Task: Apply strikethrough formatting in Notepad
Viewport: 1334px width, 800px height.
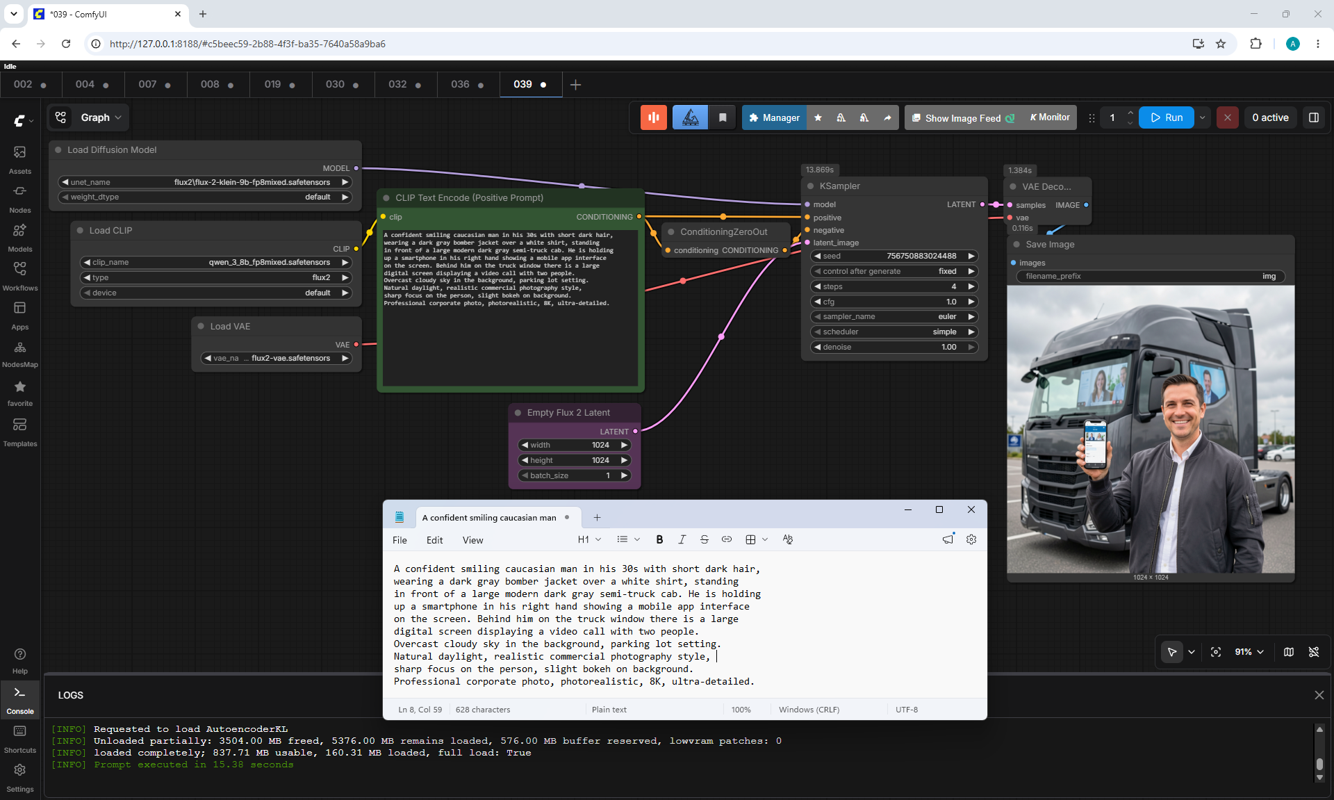Action: [x=704, y=539]
